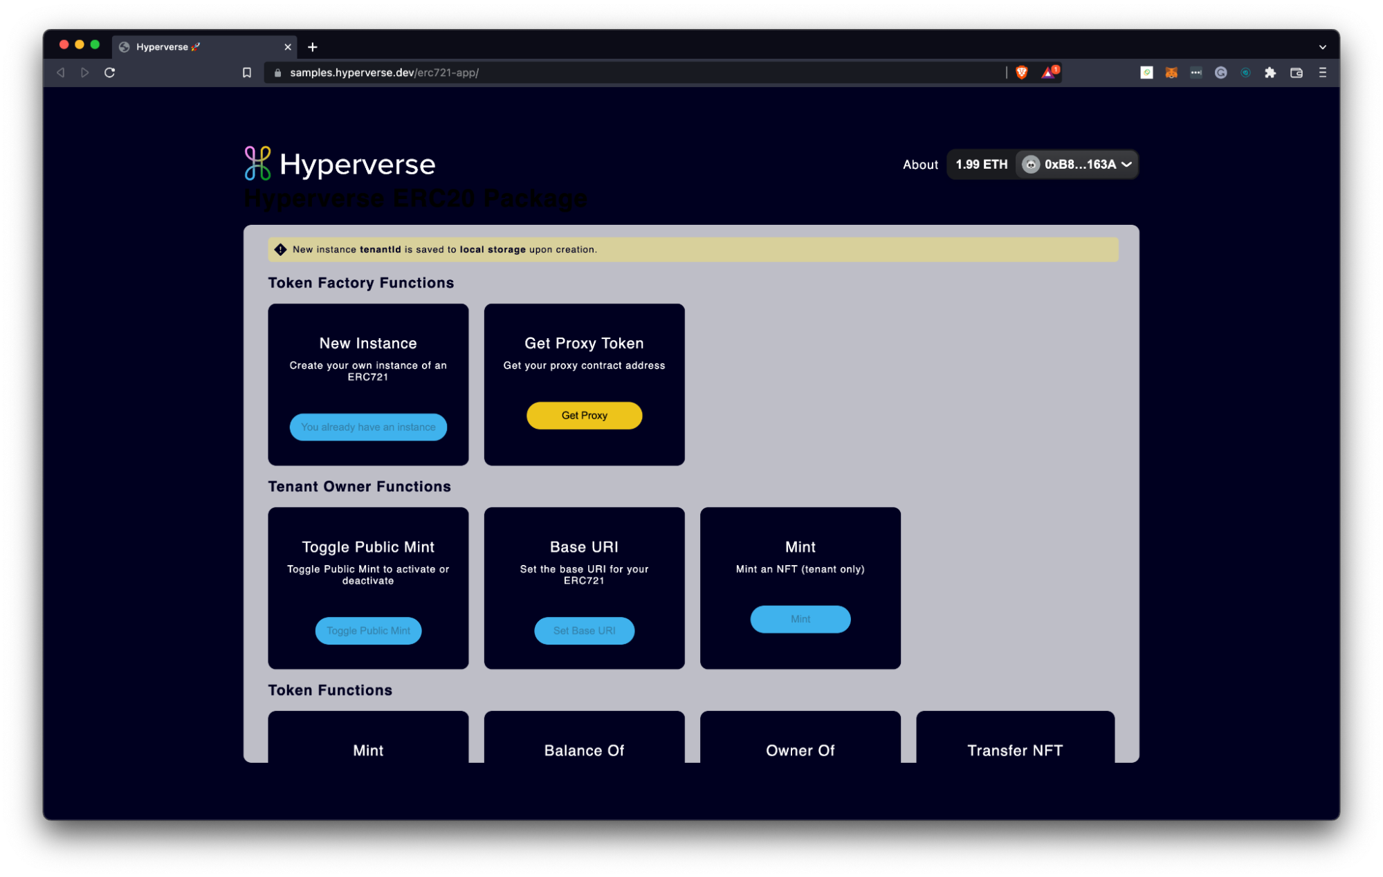Click 'You already have an instance' button
The image size is (1383, 877).
pos(368,427)
